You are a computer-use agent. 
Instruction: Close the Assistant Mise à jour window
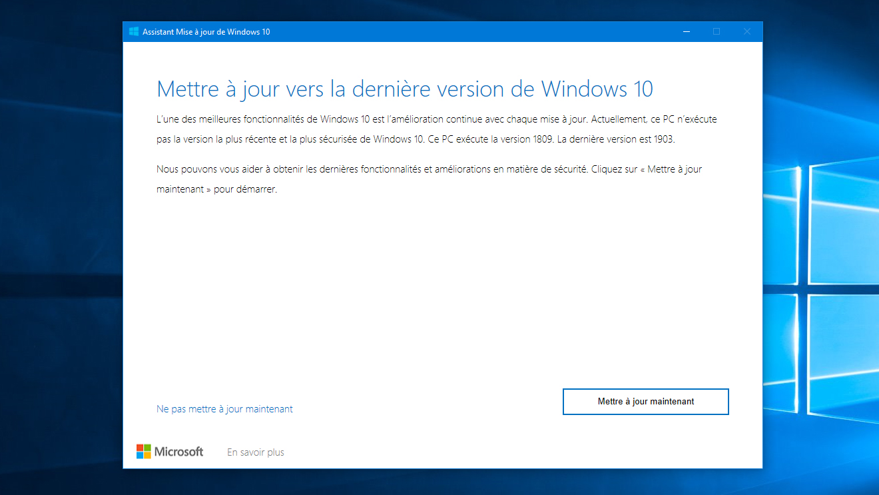[x=747, y=31]
